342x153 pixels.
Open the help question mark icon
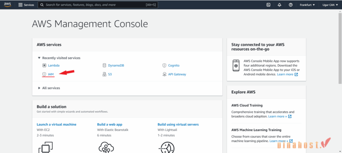[x=291, y=5]
